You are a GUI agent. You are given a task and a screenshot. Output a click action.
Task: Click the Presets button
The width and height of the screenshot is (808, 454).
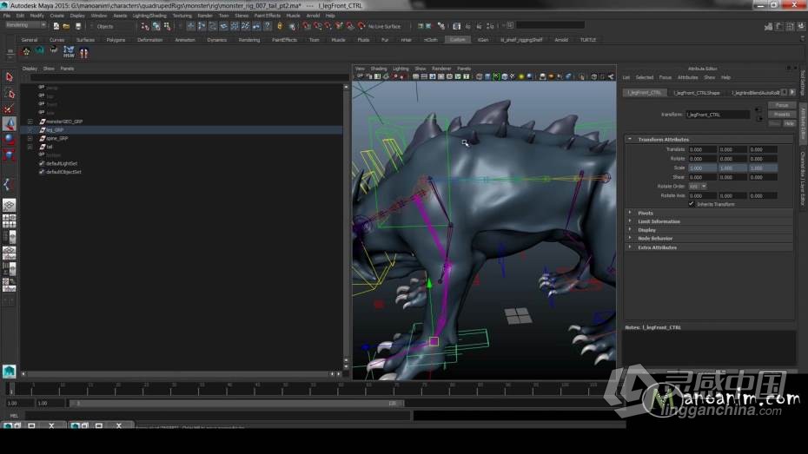(x=782, y=115)
